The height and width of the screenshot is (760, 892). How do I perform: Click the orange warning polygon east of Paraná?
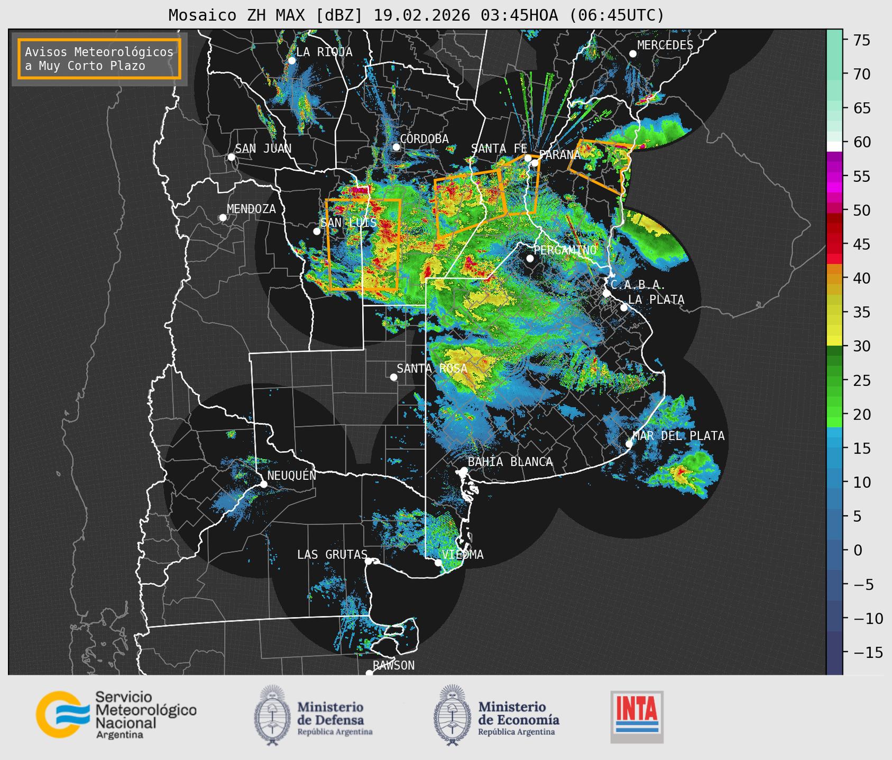(601, 167)
